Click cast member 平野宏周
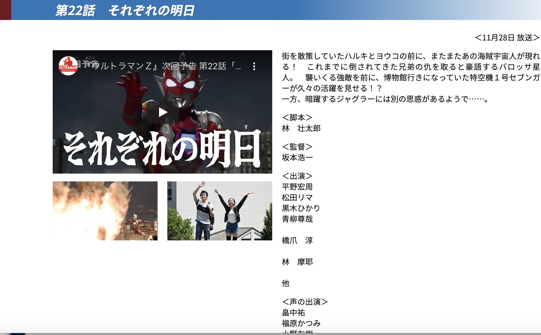541x335 pixels. [x=297, y=187]
